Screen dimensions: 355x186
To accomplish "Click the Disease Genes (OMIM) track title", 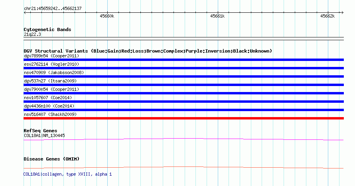I will click(51, 159).
